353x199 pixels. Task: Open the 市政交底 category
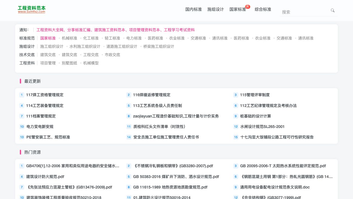tap(113, 55)
